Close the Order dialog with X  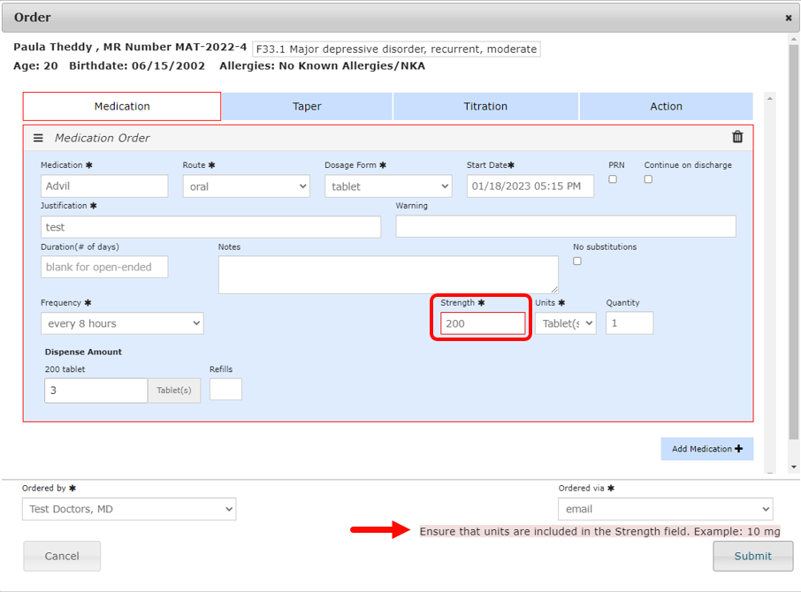789,18
